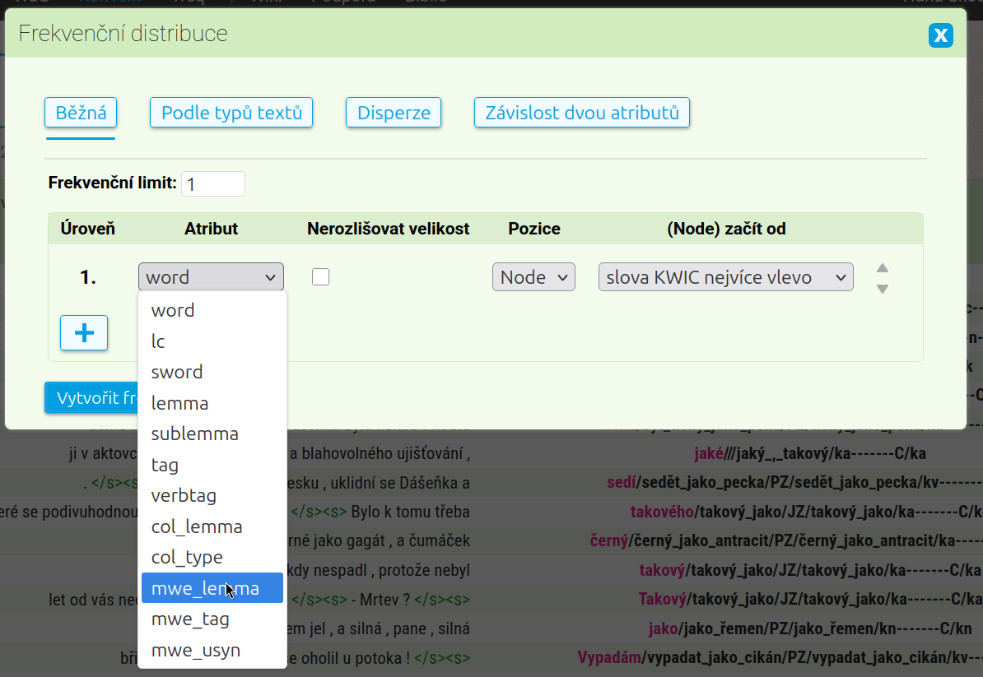Click the Vytvořit frekvenční button
Screen dimensions: 983x677
[92, 398]
